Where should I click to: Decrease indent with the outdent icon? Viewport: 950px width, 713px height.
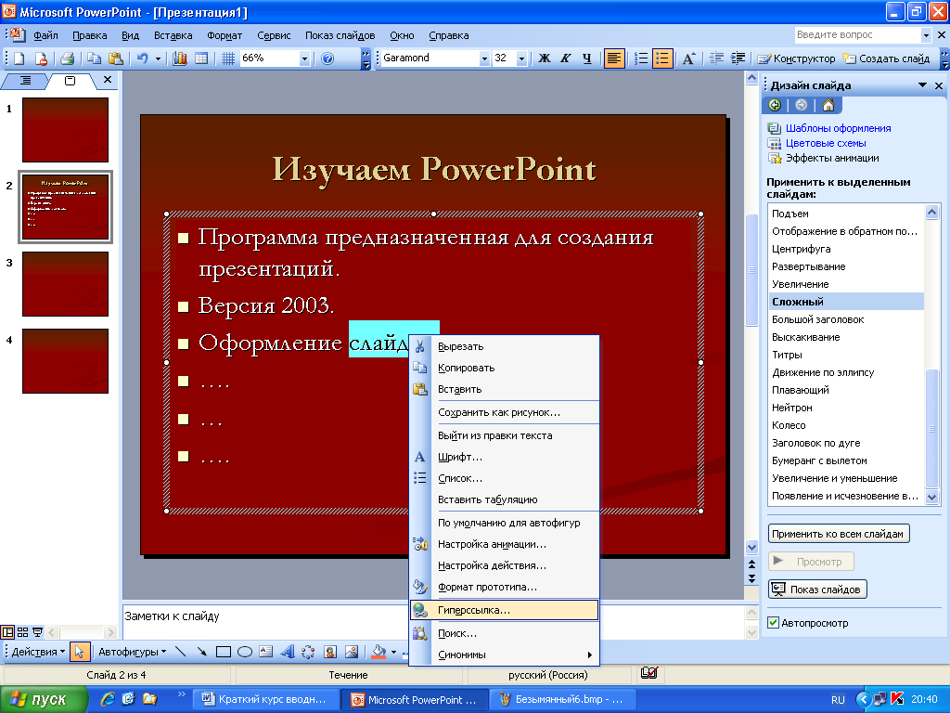tap(717, 58)
